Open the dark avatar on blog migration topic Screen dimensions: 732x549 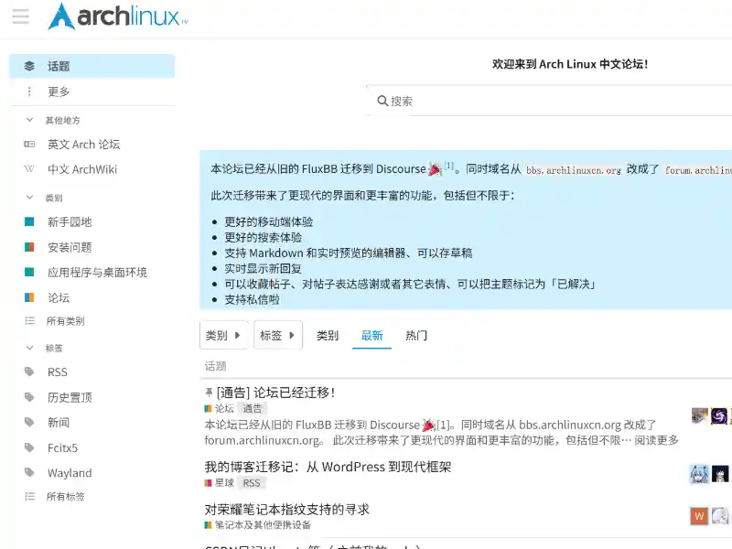click(720, 474)
